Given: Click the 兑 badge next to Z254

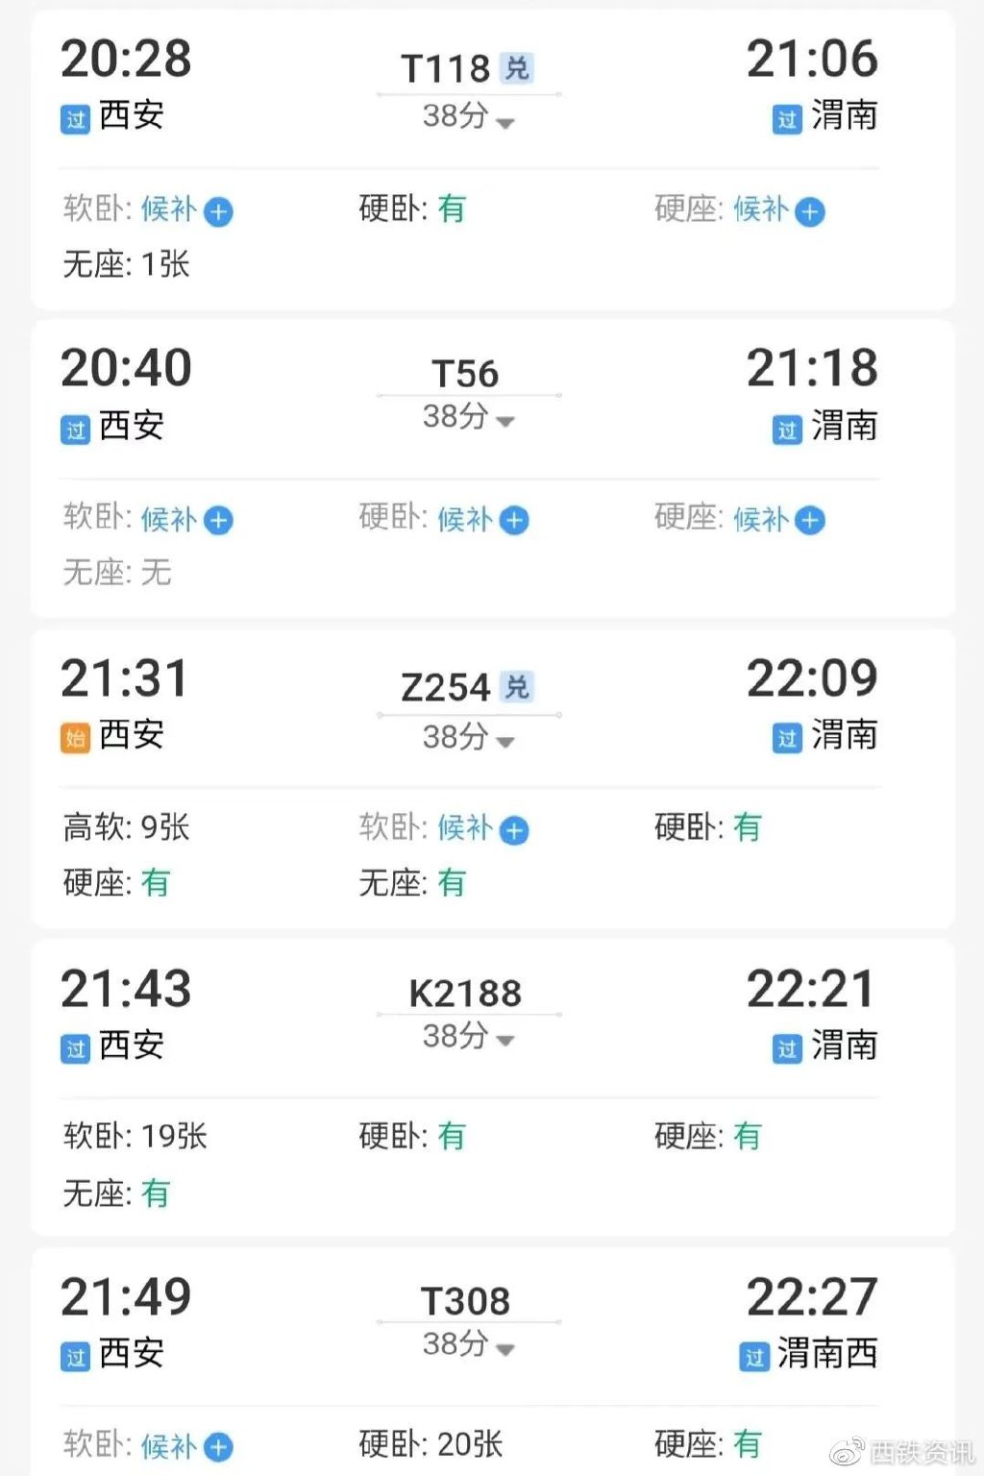Looking at the screenshot, I should pos(517,687).
